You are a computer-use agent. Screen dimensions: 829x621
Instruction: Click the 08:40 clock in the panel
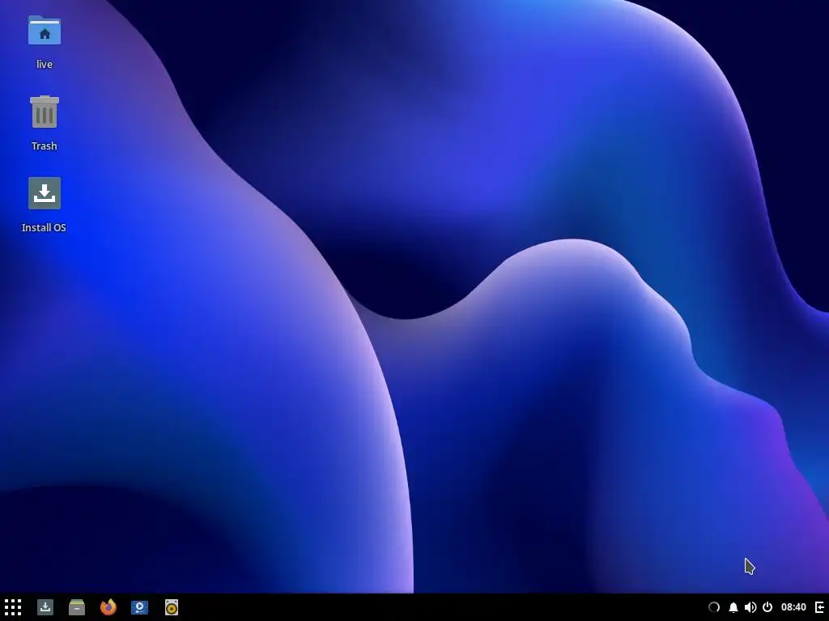coord(793,607)
